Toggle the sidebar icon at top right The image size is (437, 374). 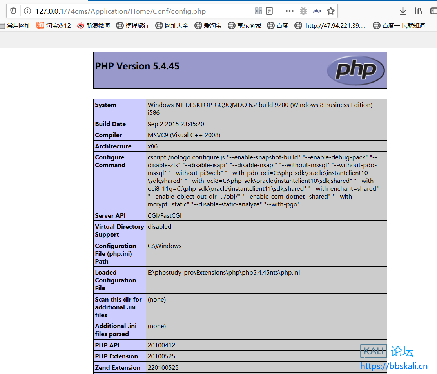[x=433, y=11]
